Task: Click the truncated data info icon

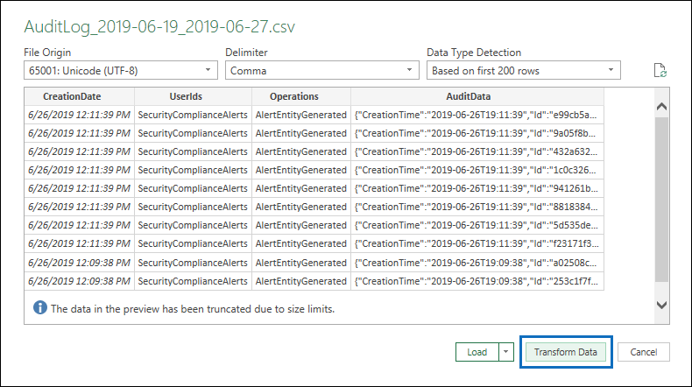Action: click(x=39, y=308)
